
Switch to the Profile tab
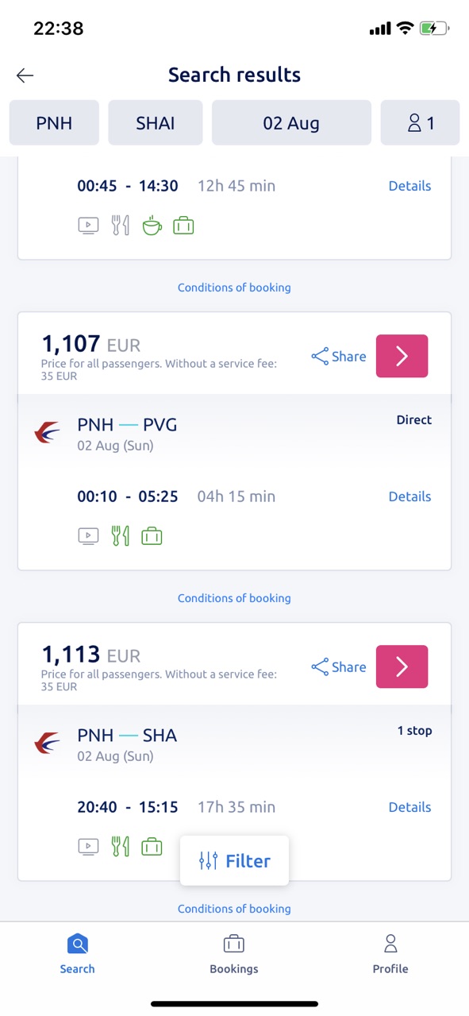[x=390, y=954]
